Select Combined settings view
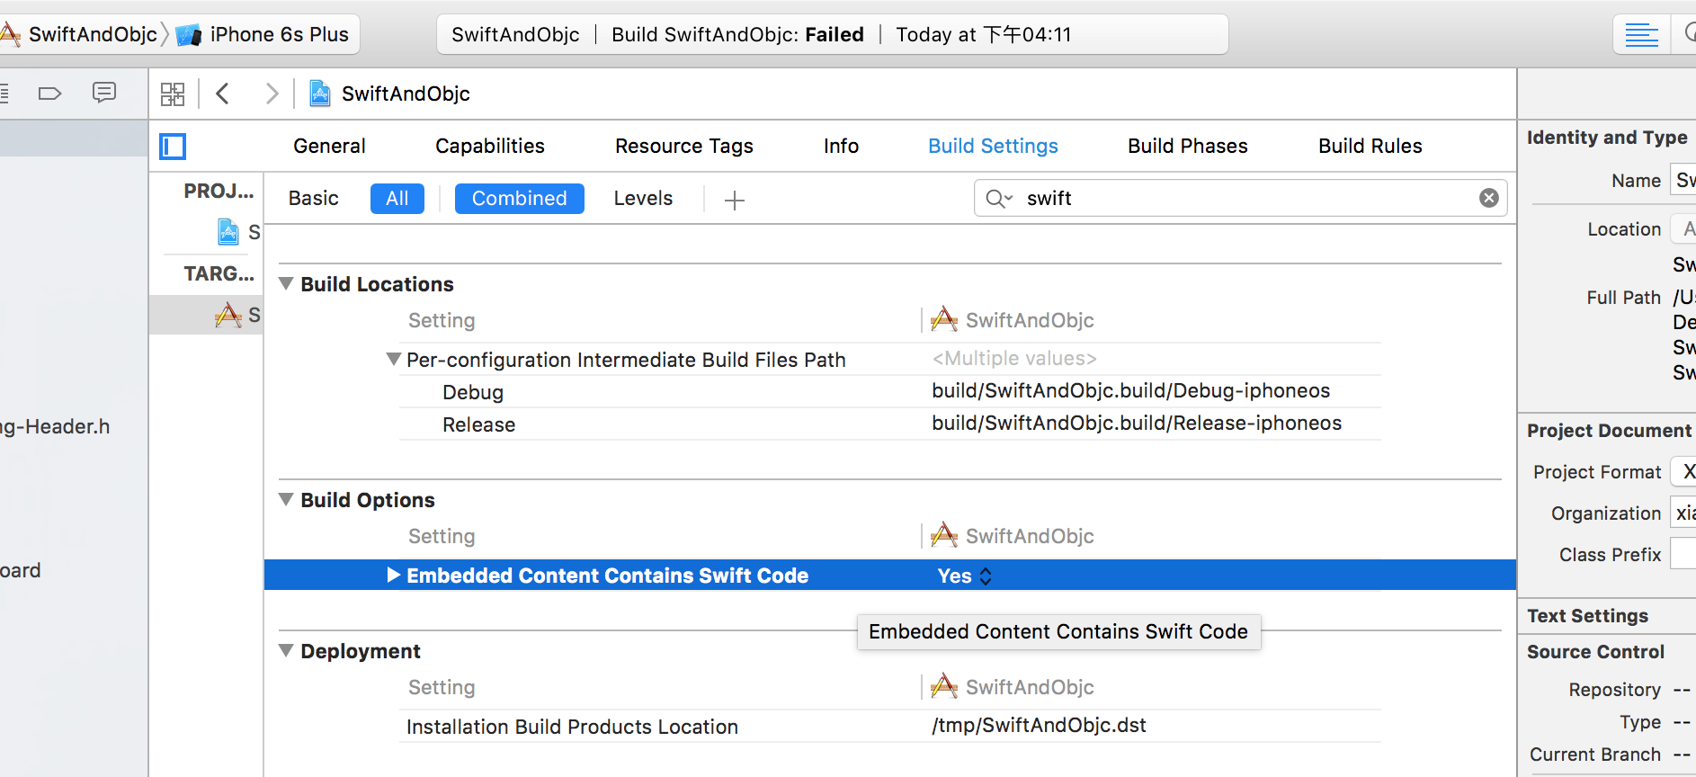 pos(520,199)
